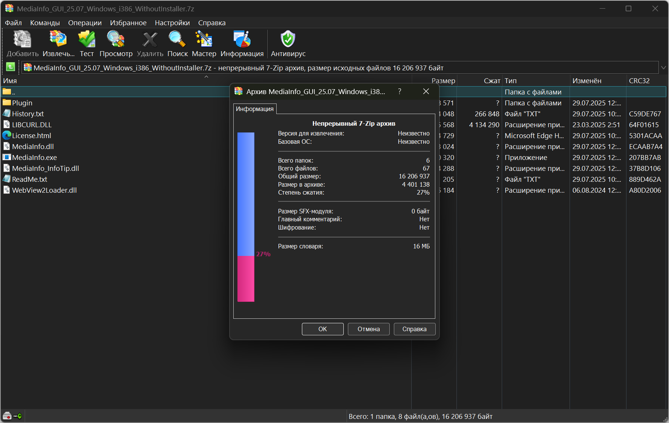669x423 pixels.
Task: Click the WinRAR icon in the dialog title
Action: pyautogui.click(x=239, y=91)
